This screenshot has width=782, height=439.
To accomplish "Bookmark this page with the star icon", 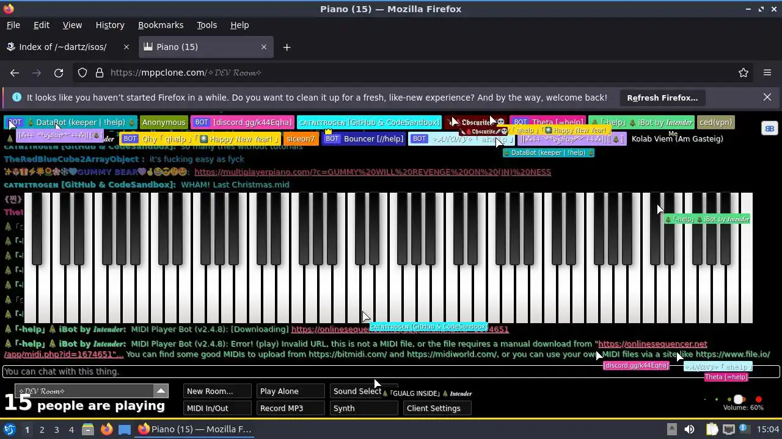I will (744, 73).
